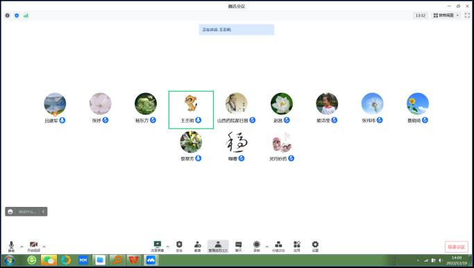Click the Share Screen icon
Viewport: 474px width, 268px height.
click(x=158, y=246)
